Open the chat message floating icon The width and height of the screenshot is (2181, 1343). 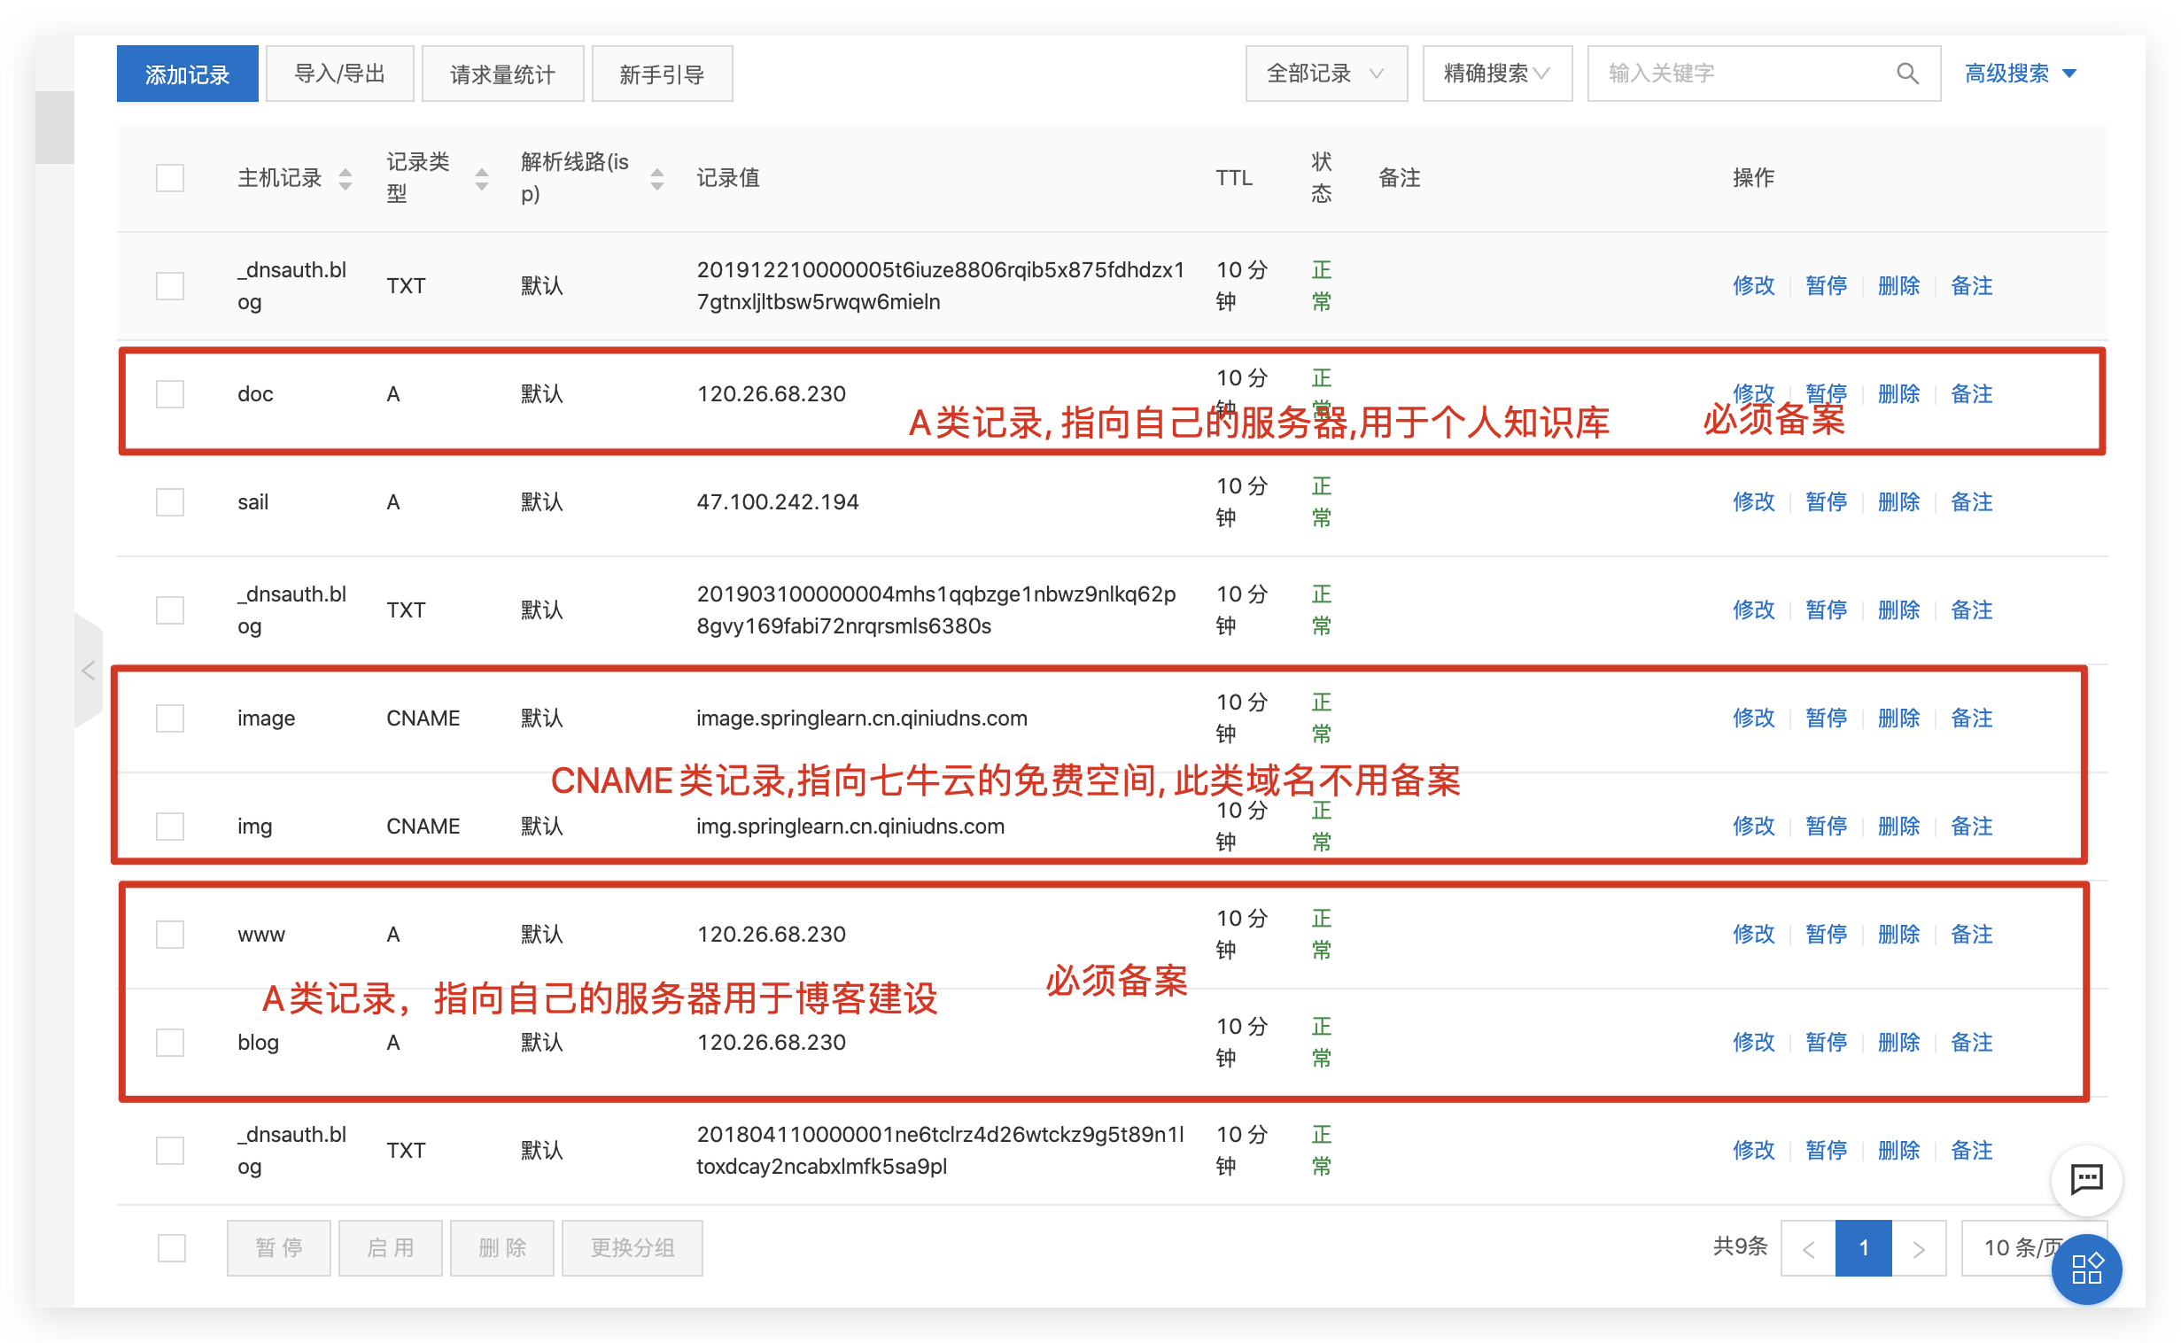[x=2086, y=1180]
